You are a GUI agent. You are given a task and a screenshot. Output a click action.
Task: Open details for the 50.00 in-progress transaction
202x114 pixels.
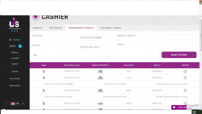pyautogui.click(x=185, y=71)
